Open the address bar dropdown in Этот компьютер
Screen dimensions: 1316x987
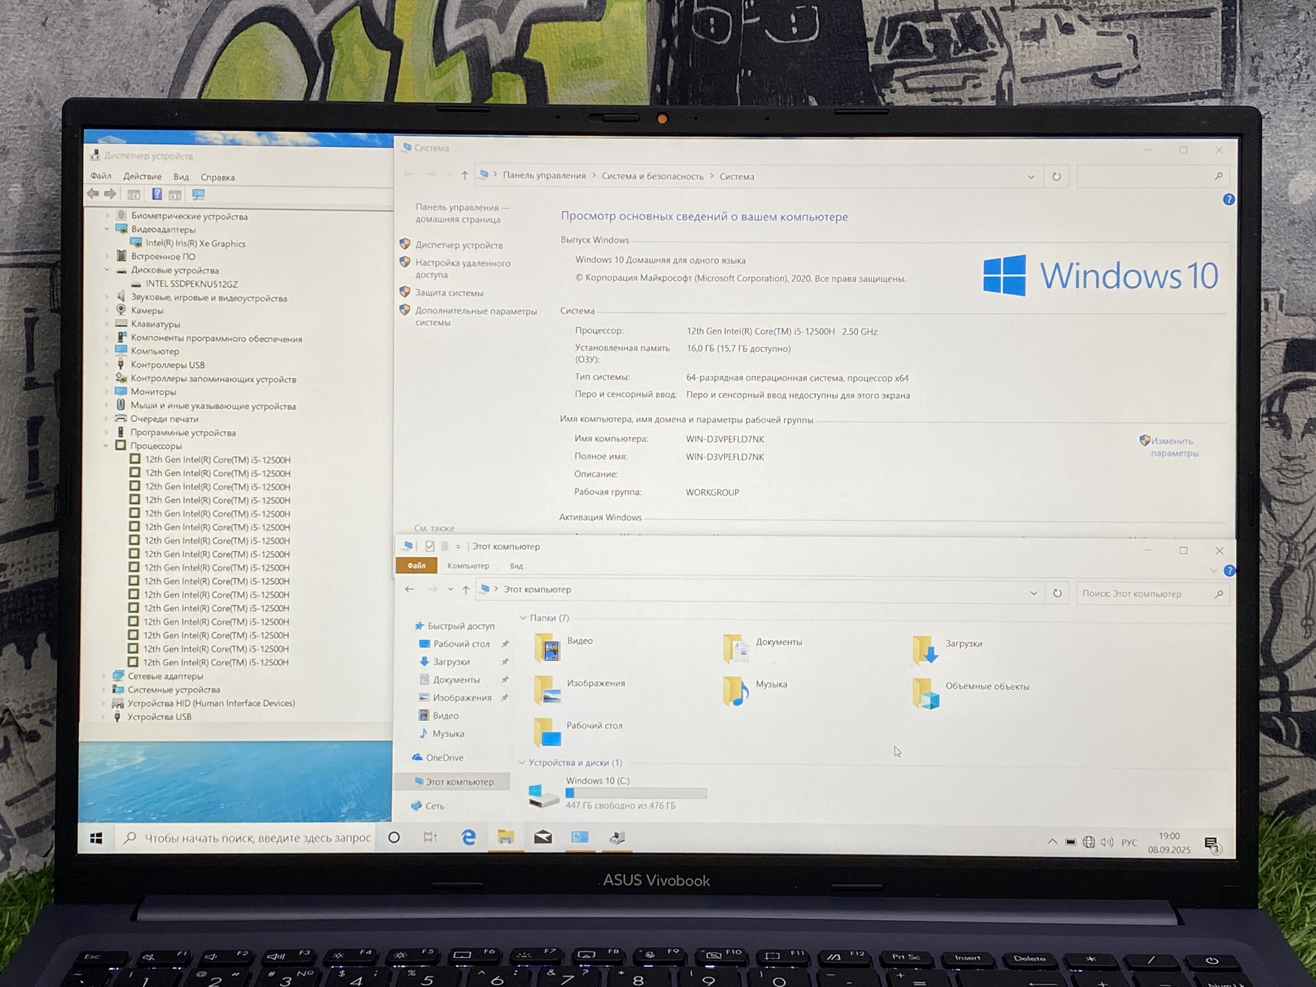(1033, 593)
